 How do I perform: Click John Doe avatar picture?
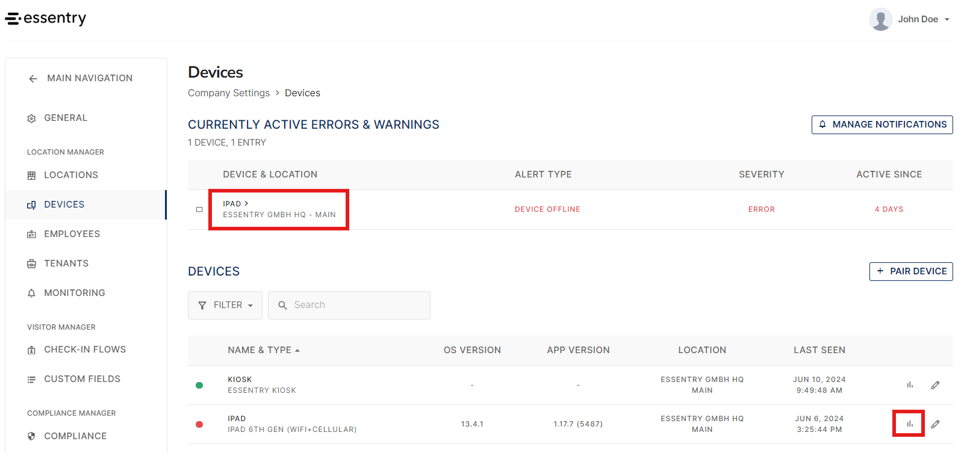tap(880, 19)
